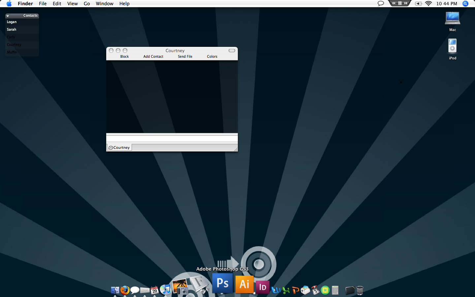
Task: Open the File menu
Action: coord(43,4)
